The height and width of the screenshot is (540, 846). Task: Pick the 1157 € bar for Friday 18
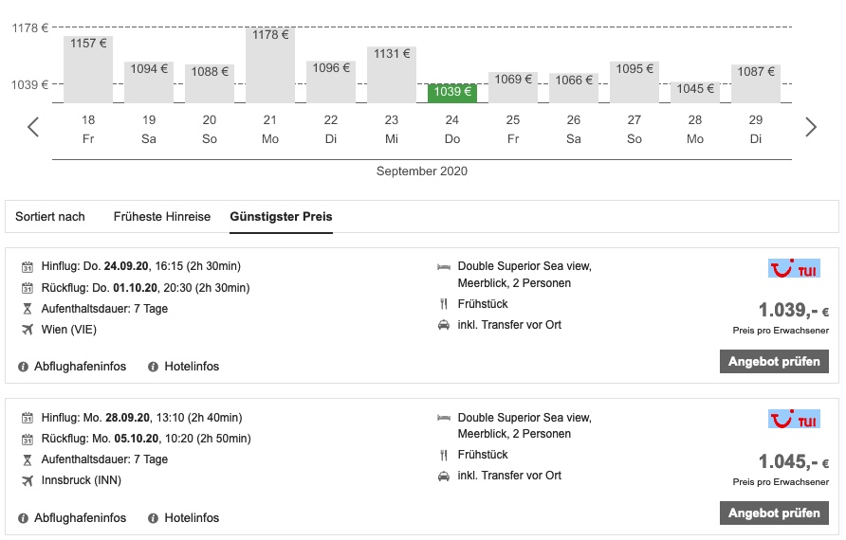(88, 68)
